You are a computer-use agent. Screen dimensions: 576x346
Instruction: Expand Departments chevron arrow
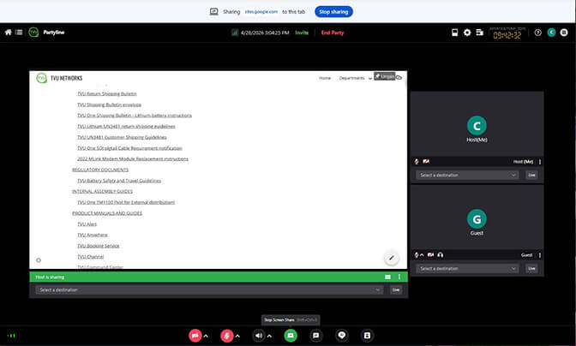370,79
